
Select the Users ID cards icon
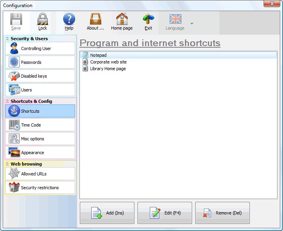[14, 89]
